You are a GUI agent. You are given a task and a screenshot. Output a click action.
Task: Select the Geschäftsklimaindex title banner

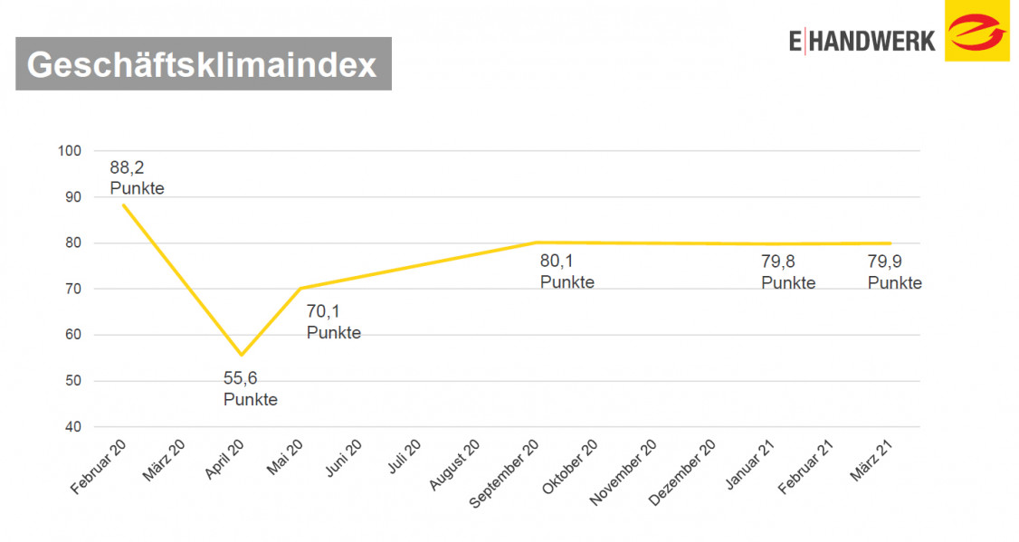click(204, 64)
